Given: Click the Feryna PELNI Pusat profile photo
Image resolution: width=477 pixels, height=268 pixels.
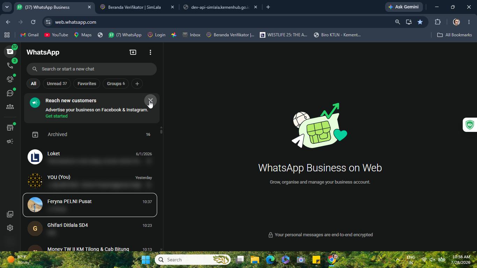Looking at the screenshot, I should coord(35,205).
